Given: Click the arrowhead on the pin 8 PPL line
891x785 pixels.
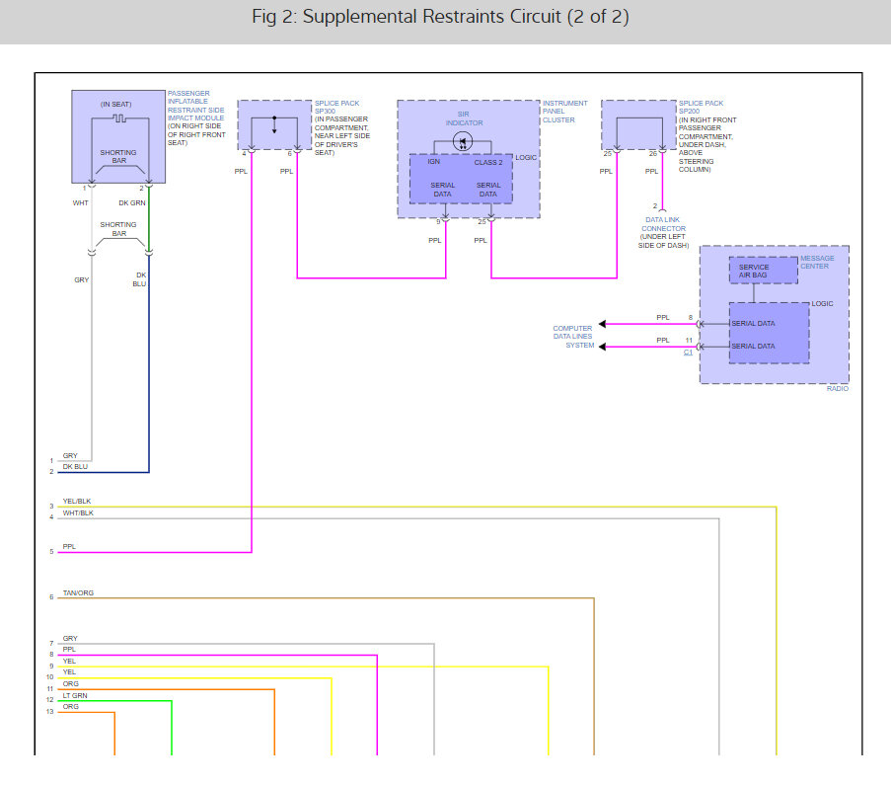Looking at the screenshot, I should pyautogui.click(x=602, y=324).
